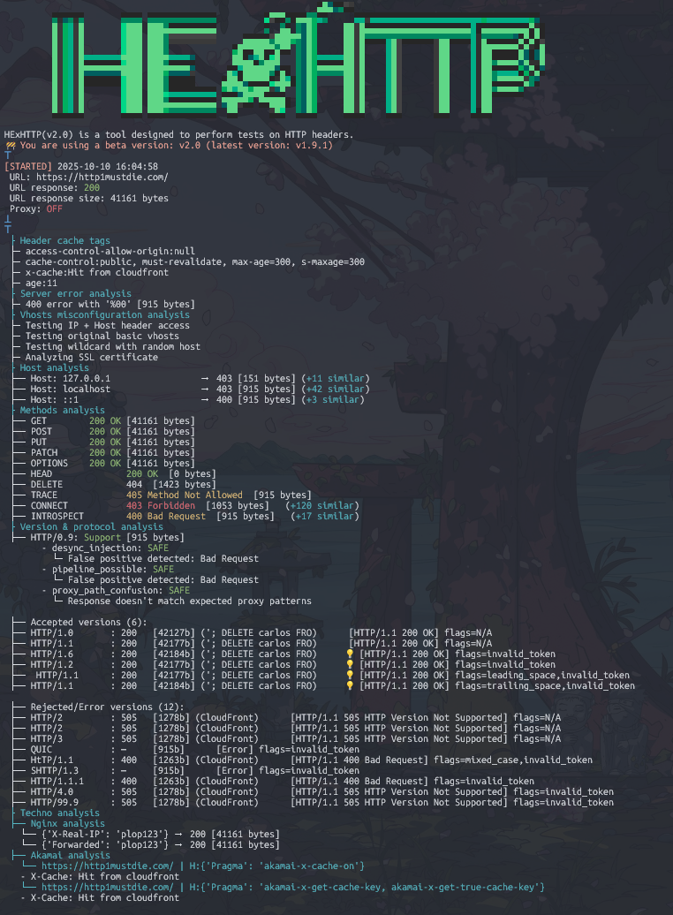673x915 pixels.
Task: Click the 'Accepted versions (6):' line
Action: click(88, 622)
